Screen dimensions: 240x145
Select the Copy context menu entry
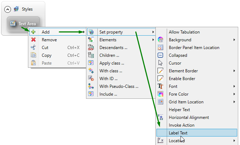[x=46, y=55]
